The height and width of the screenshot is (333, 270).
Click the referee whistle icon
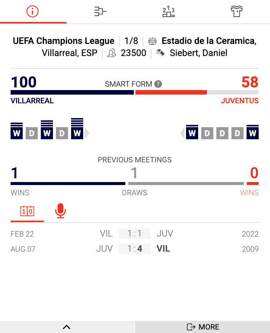(x=160, y=53)
